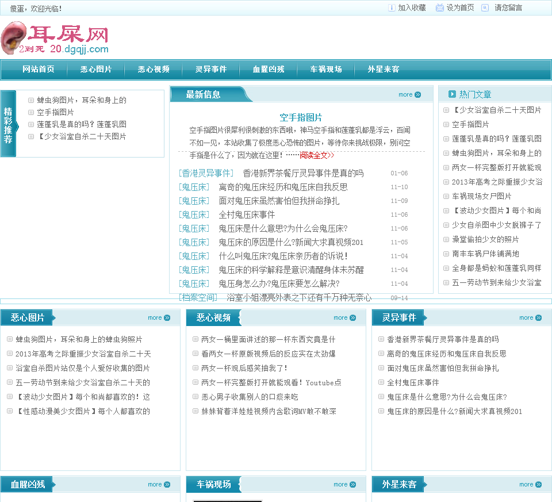
Task: Open the 恶心图片 navigation tab
Action: click(96, 69)
